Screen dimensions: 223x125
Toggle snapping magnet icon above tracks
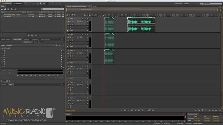pyautogui.click(x=90, y=15)
